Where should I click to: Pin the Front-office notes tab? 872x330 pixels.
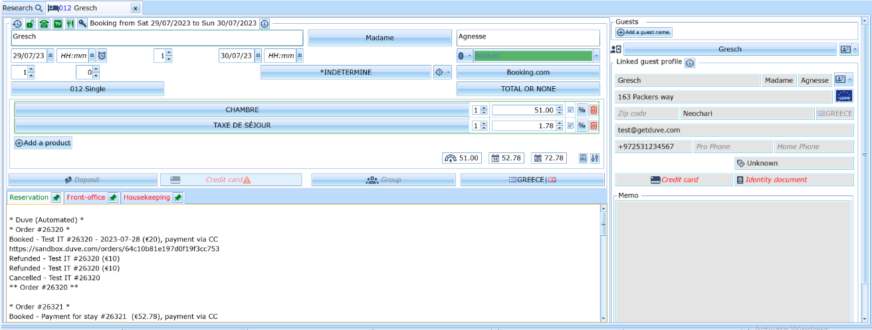pos(113,197)
